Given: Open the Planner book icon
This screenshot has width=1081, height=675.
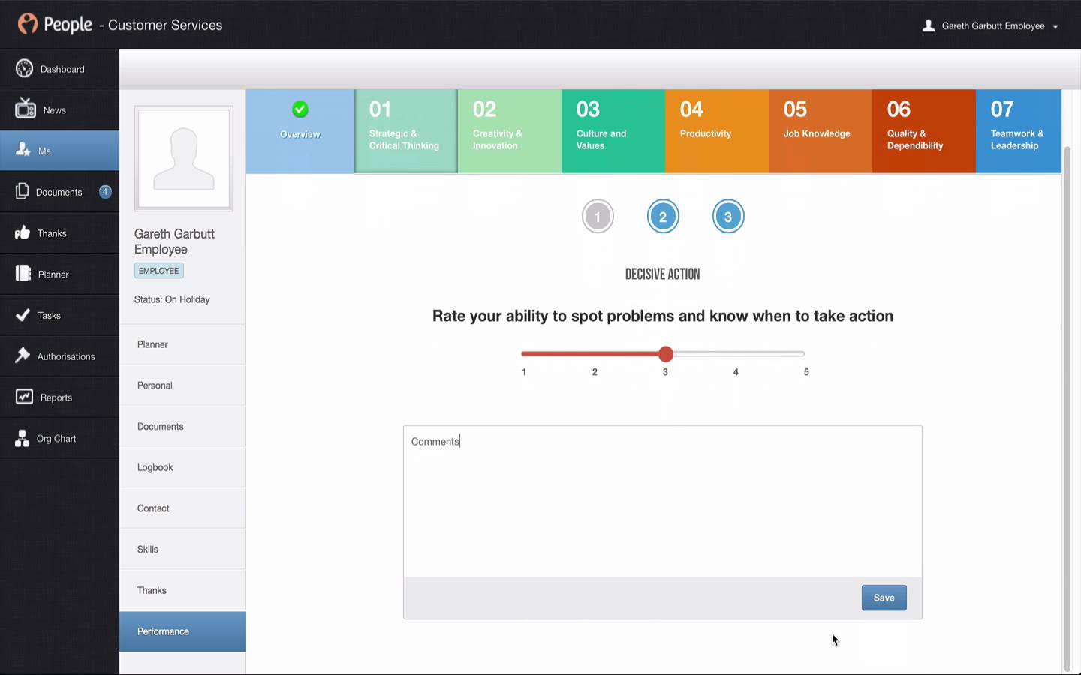Looking at the screenshot, I should coord(23,274).
